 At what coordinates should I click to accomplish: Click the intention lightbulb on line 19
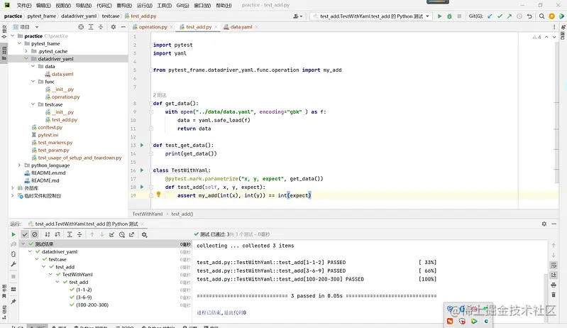158,195
